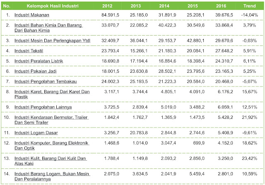Click the 2016 value 6.176,2
The height and width of the screenshot is (185, 265).
click(225, 92)
